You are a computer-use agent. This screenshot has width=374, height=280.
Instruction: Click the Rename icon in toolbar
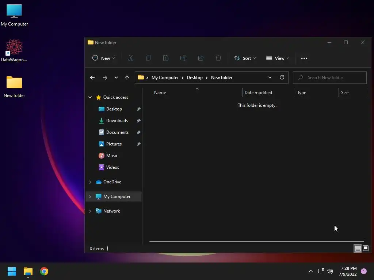point(183,58)
